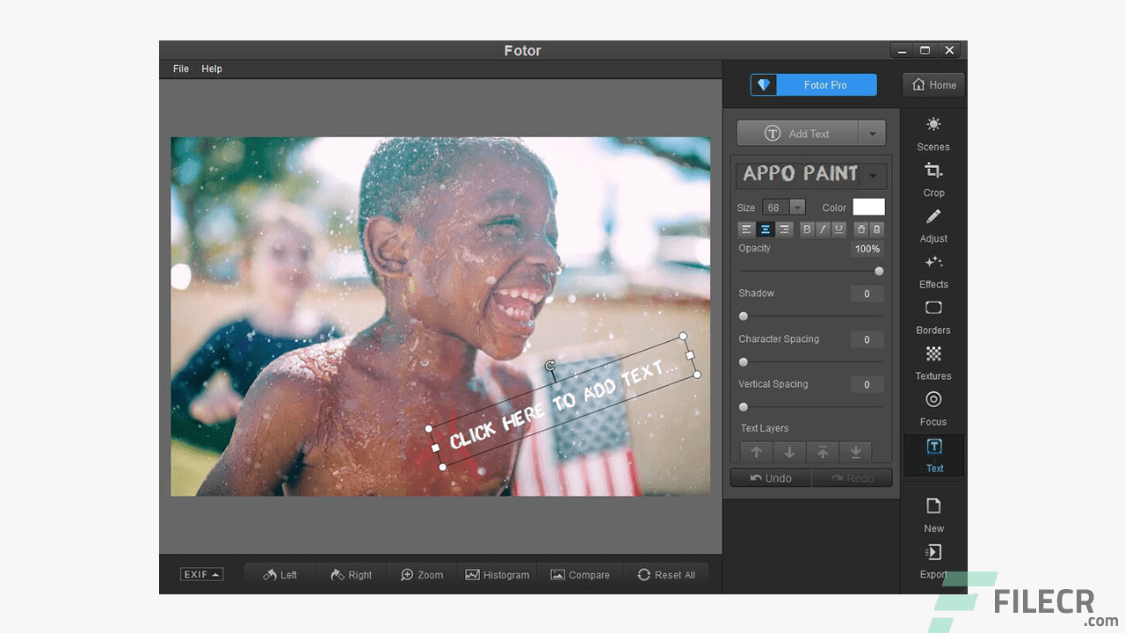Viewport: 1125px width, 633px height.
Task: Collapse the EXIF info panel
Action: [201, 573]
